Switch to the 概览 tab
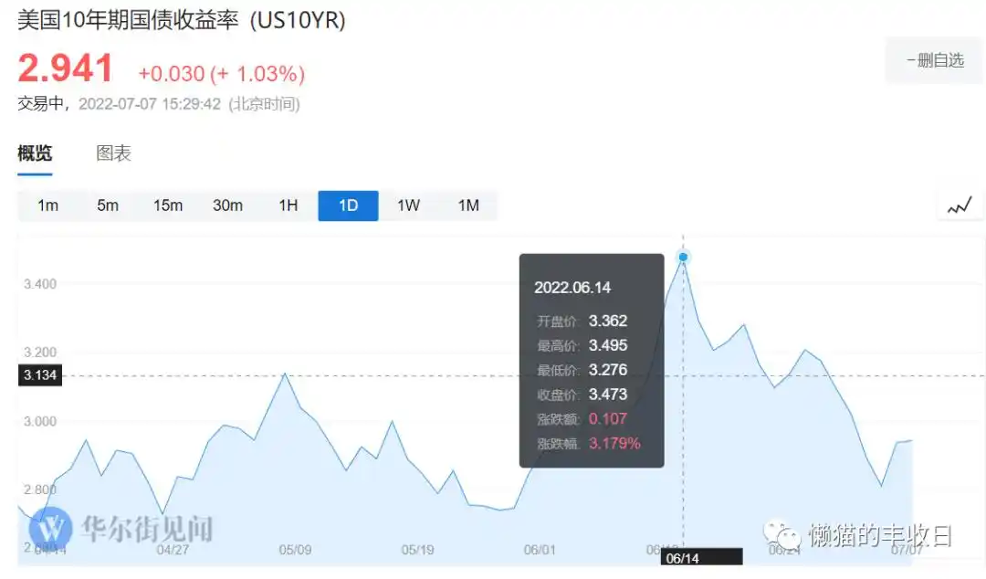986x579 pixels. [35, 153]
